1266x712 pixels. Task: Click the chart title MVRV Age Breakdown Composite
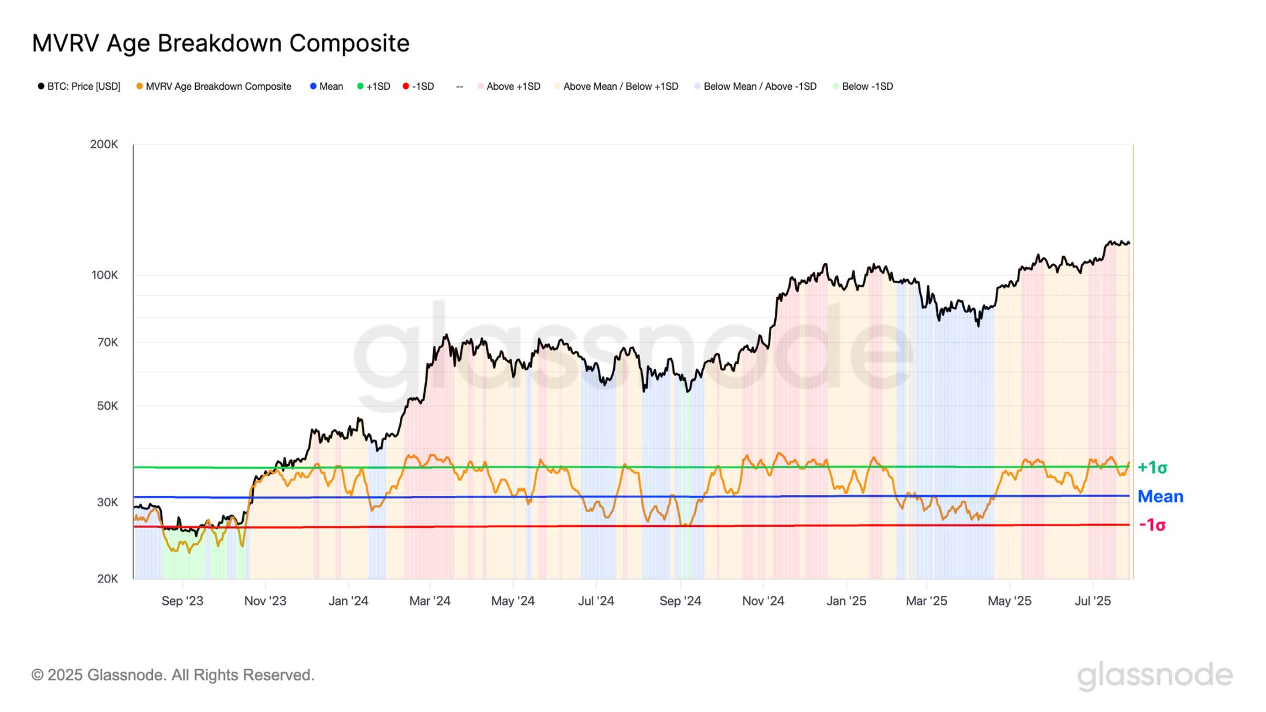click(220, 43)
